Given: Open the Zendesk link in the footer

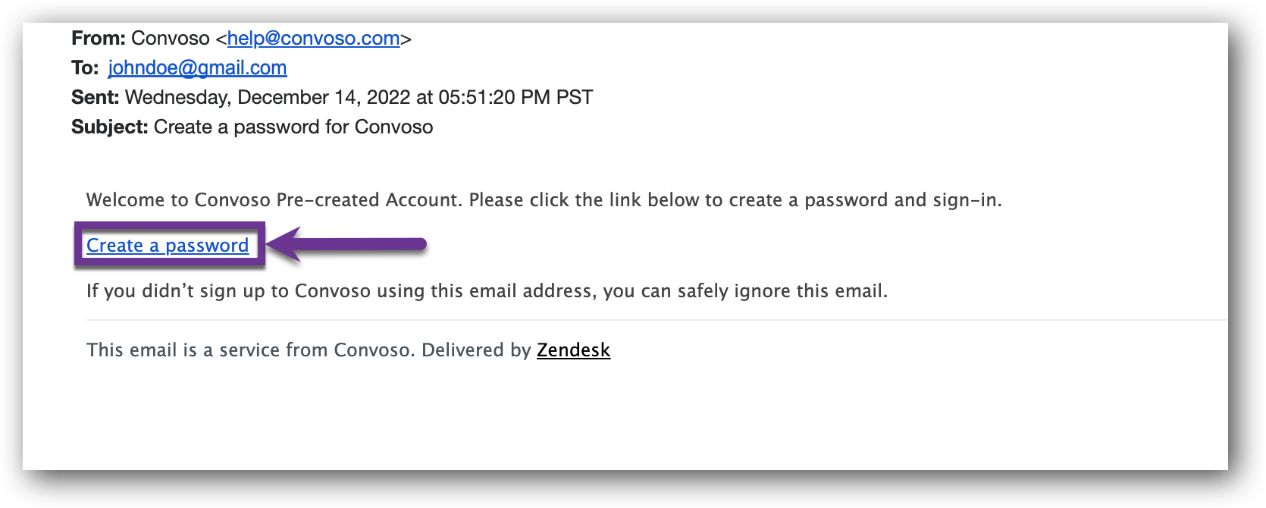Looking at the screenshot, I should click(x=573, y=350).
